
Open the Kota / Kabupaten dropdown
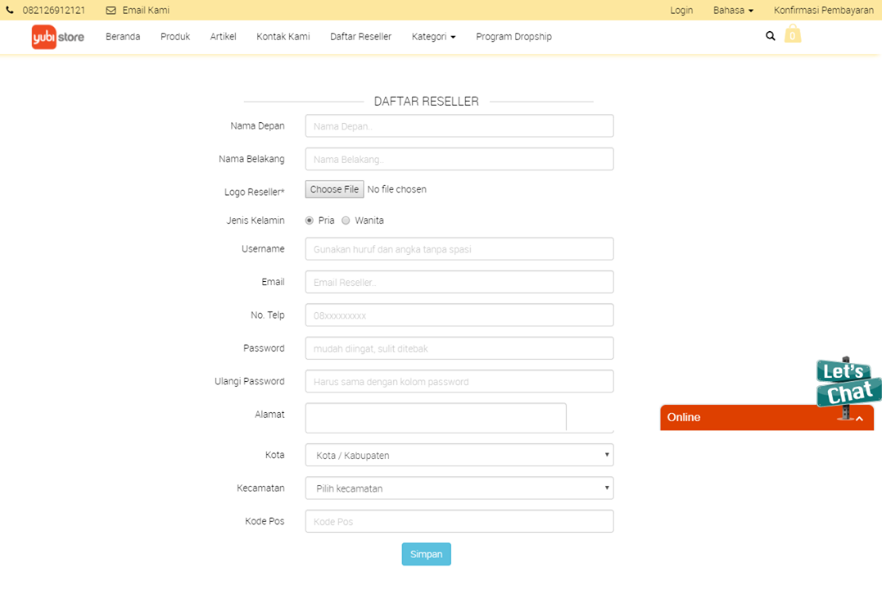pos(459,455)
